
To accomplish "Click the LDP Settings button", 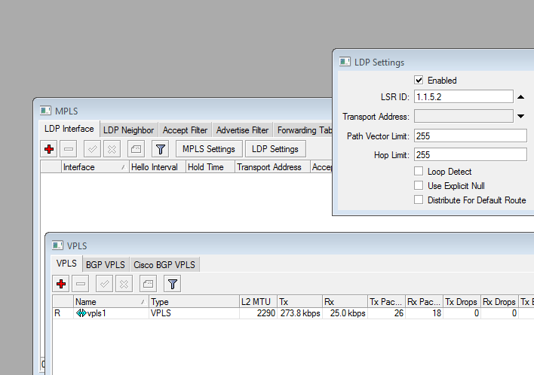I will [x=275, y=149].
